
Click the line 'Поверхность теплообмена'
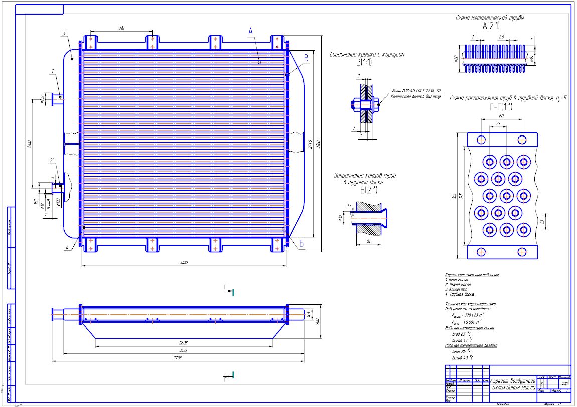coord(468,309)
